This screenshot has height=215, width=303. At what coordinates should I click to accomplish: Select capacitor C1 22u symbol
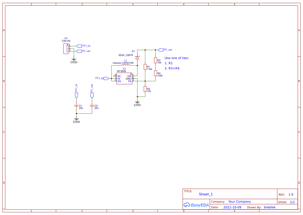[x=76, y=106]
